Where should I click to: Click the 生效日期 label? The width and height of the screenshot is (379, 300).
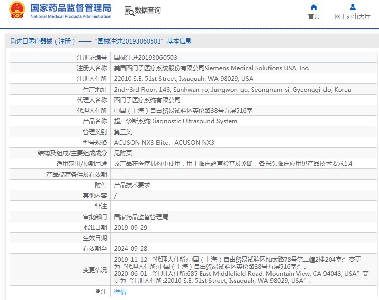(95, 238)
